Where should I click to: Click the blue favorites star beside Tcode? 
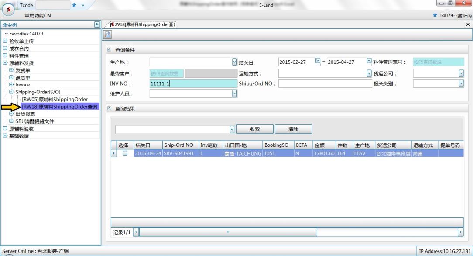[74, 5]
